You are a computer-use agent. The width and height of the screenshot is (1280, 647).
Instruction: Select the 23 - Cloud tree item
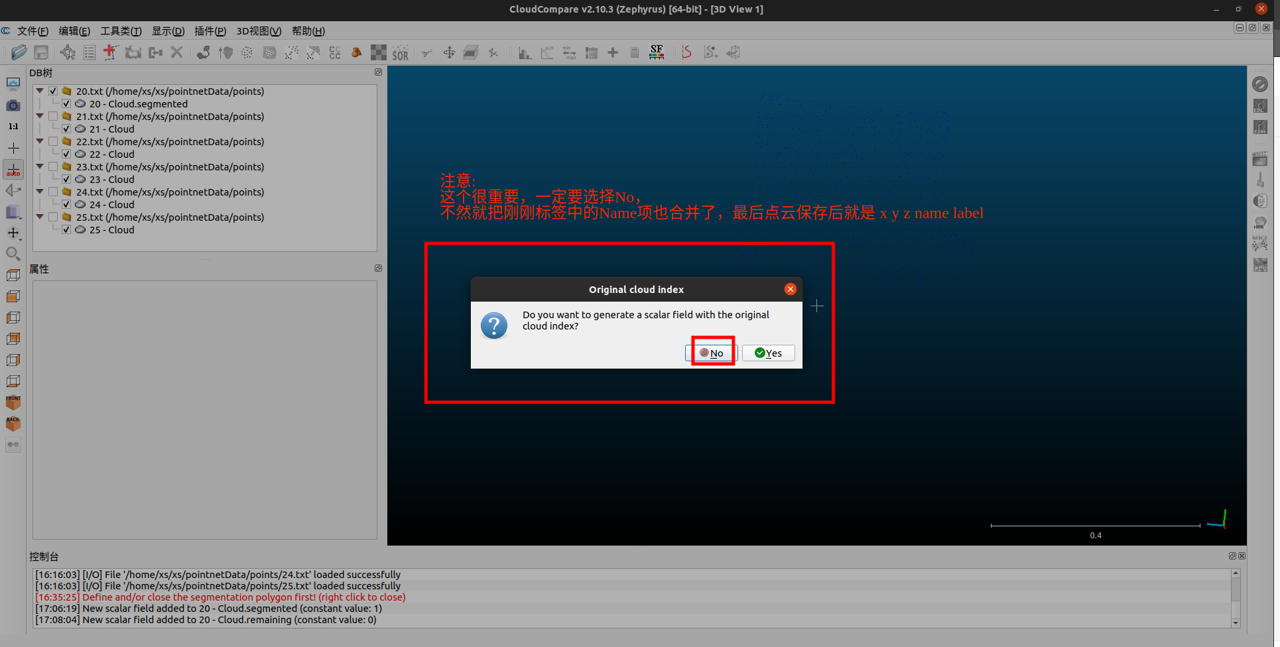pyautogui.click(x=111, y=179)
